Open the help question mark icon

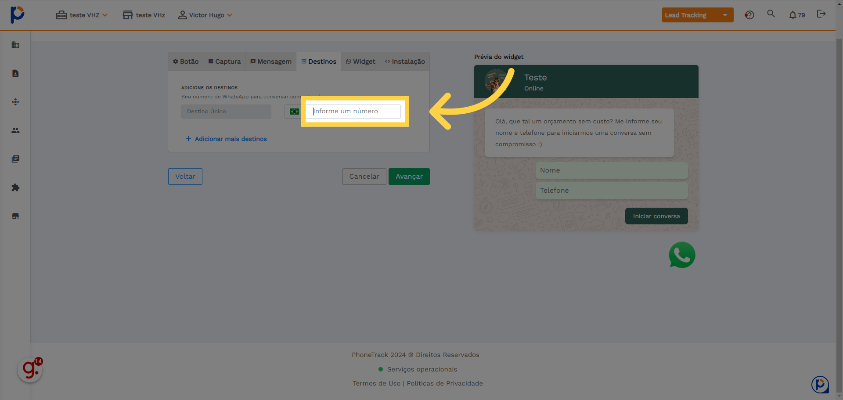[x=749, y=15]
